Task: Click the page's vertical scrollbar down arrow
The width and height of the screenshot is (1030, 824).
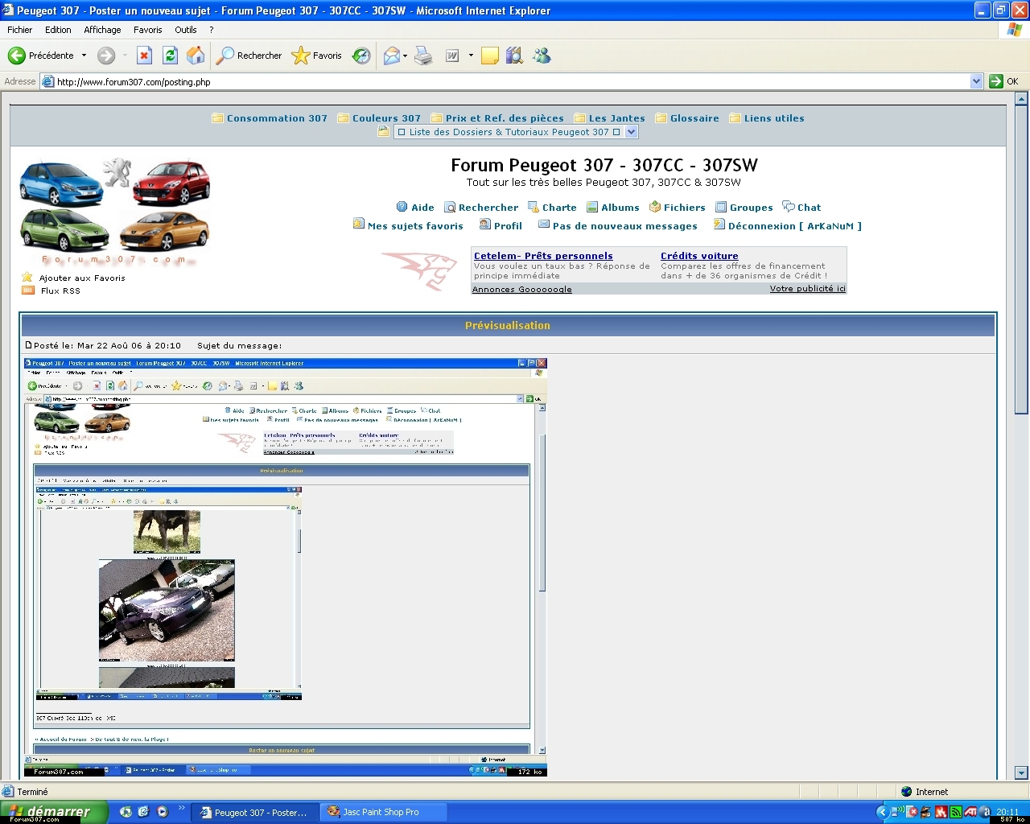Action: pos(1021,772)
